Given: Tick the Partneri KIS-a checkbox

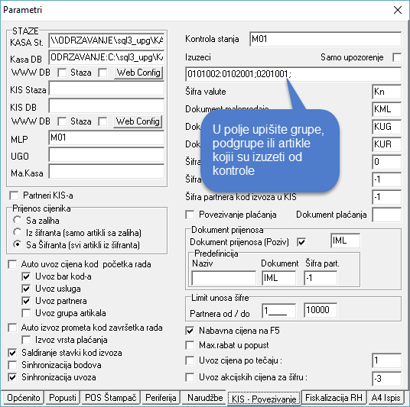Looking at the screenshot, I should coord(14,195).
